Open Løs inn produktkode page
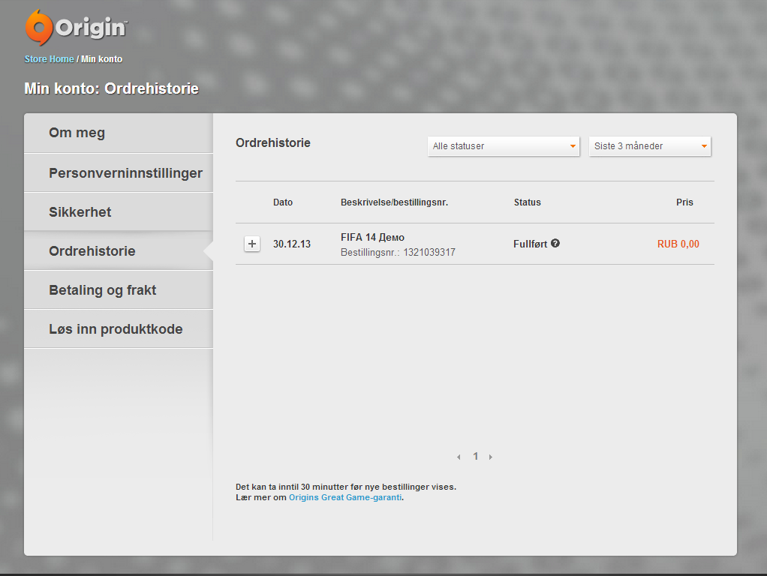 point(119,329)
